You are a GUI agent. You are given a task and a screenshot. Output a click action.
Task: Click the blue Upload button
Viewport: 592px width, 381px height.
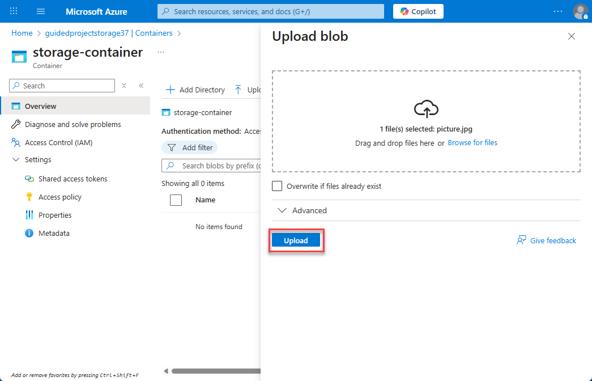point(296,240)
